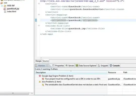This screenshot has height=96, width=136.
Task: Select index.html in project explorer
Action: point(12,11)
